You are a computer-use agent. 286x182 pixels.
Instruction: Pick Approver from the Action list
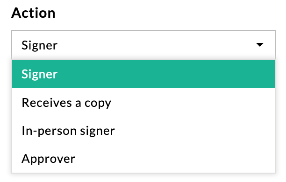(143, 159)
